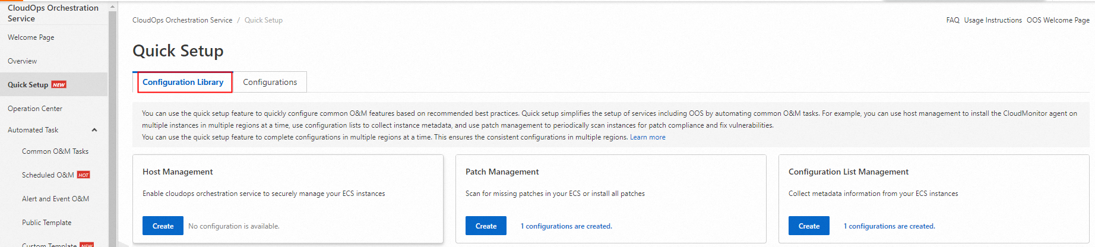Open Public Template item
The width and height of the screenshot is (1095, 247).
pyautogui.click(x=46, y=223)
